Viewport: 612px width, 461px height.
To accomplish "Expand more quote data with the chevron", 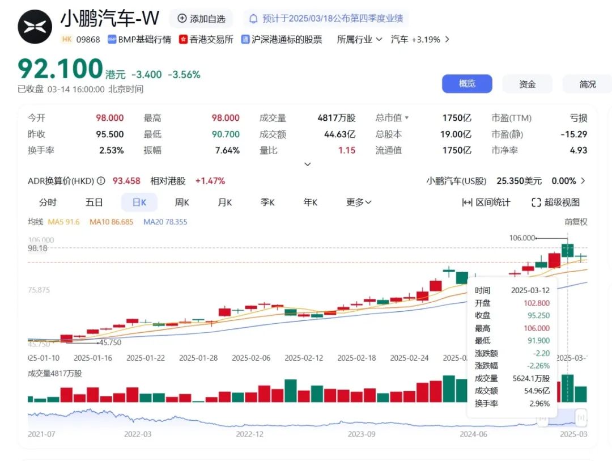I will coord(308,164).
